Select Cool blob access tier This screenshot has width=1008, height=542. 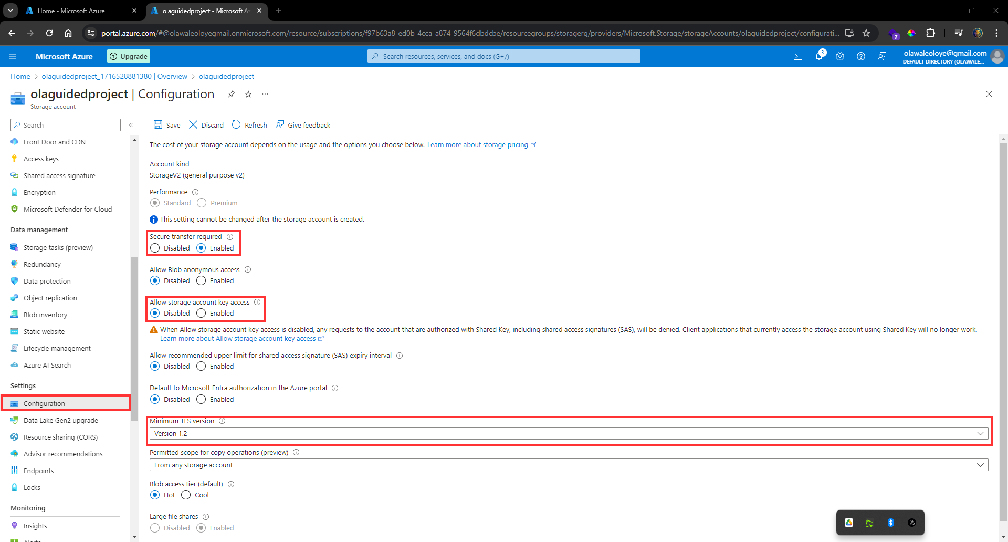(186, 495)
